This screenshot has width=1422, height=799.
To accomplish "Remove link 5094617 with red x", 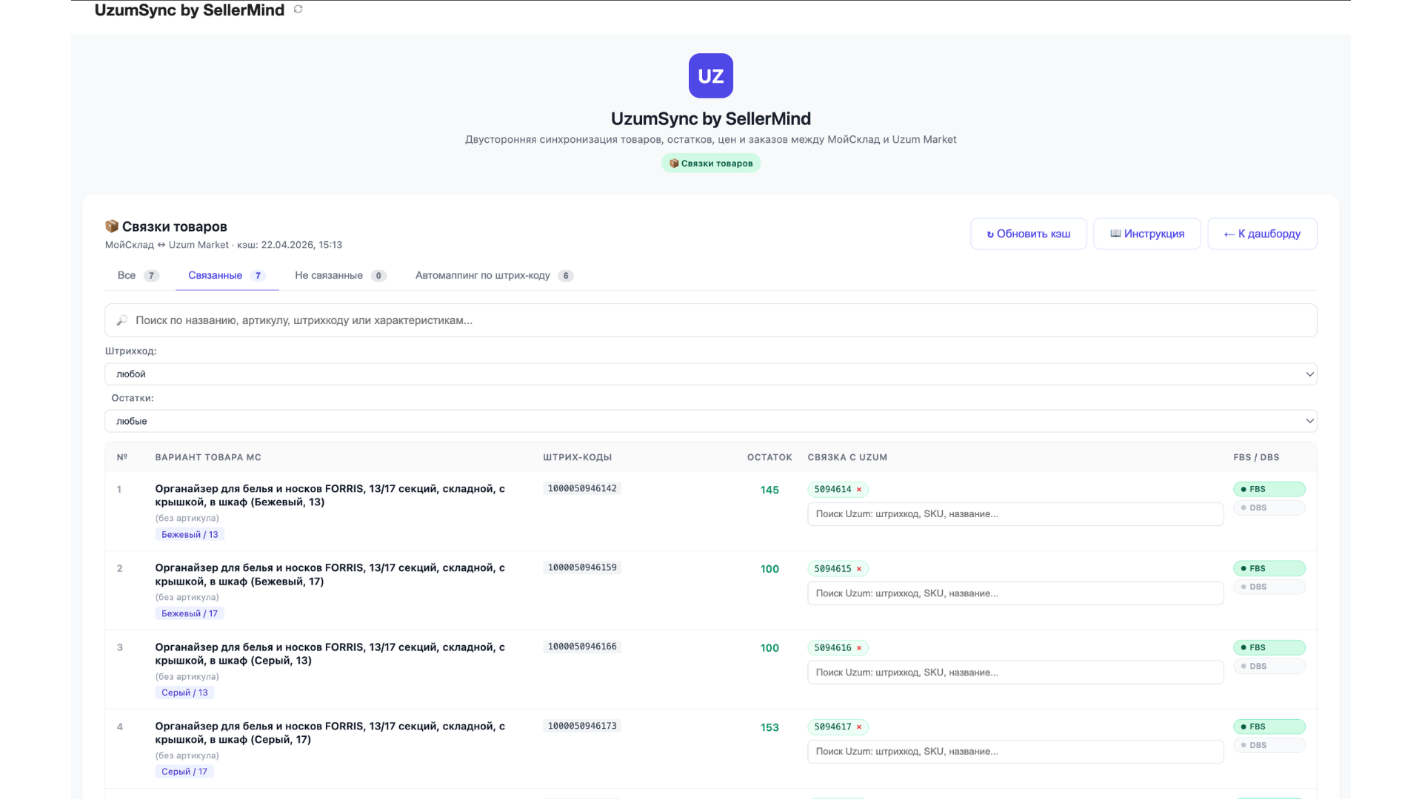I will click(x=859, y=727).
